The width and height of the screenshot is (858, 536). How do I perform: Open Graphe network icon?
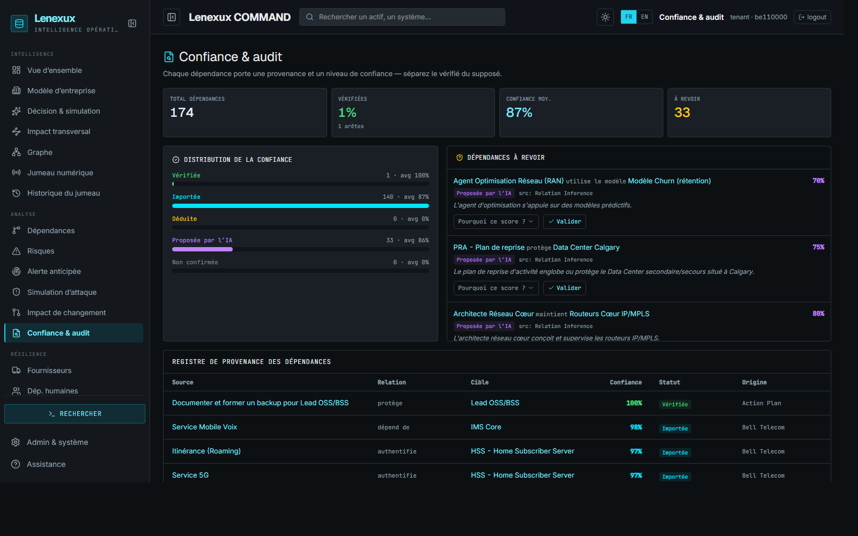tap(16, 152)
